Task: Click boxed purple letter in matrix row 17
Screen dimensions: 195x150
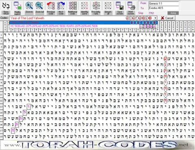Action: point(13,131)
